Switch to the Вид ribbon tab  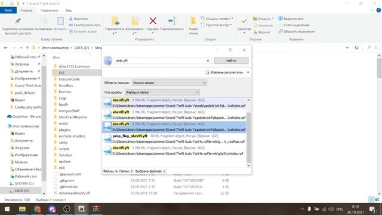[69, 11]
